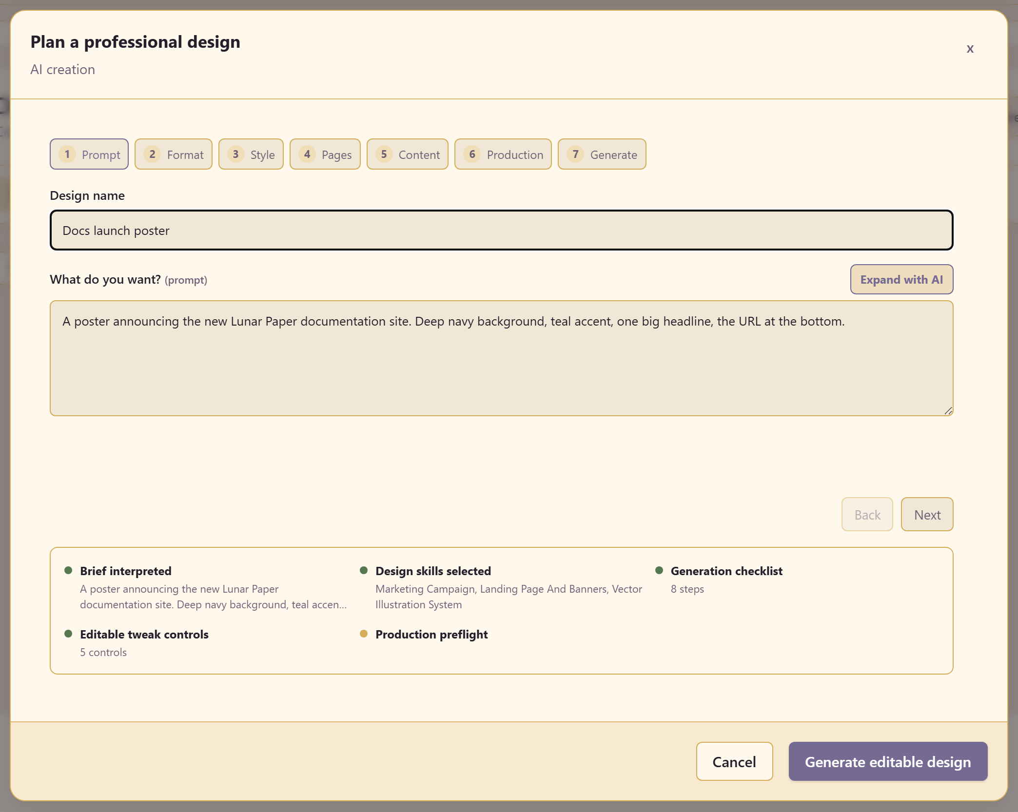
Task: Click the green dot beside Generation checklist
Action: [659, 570]
